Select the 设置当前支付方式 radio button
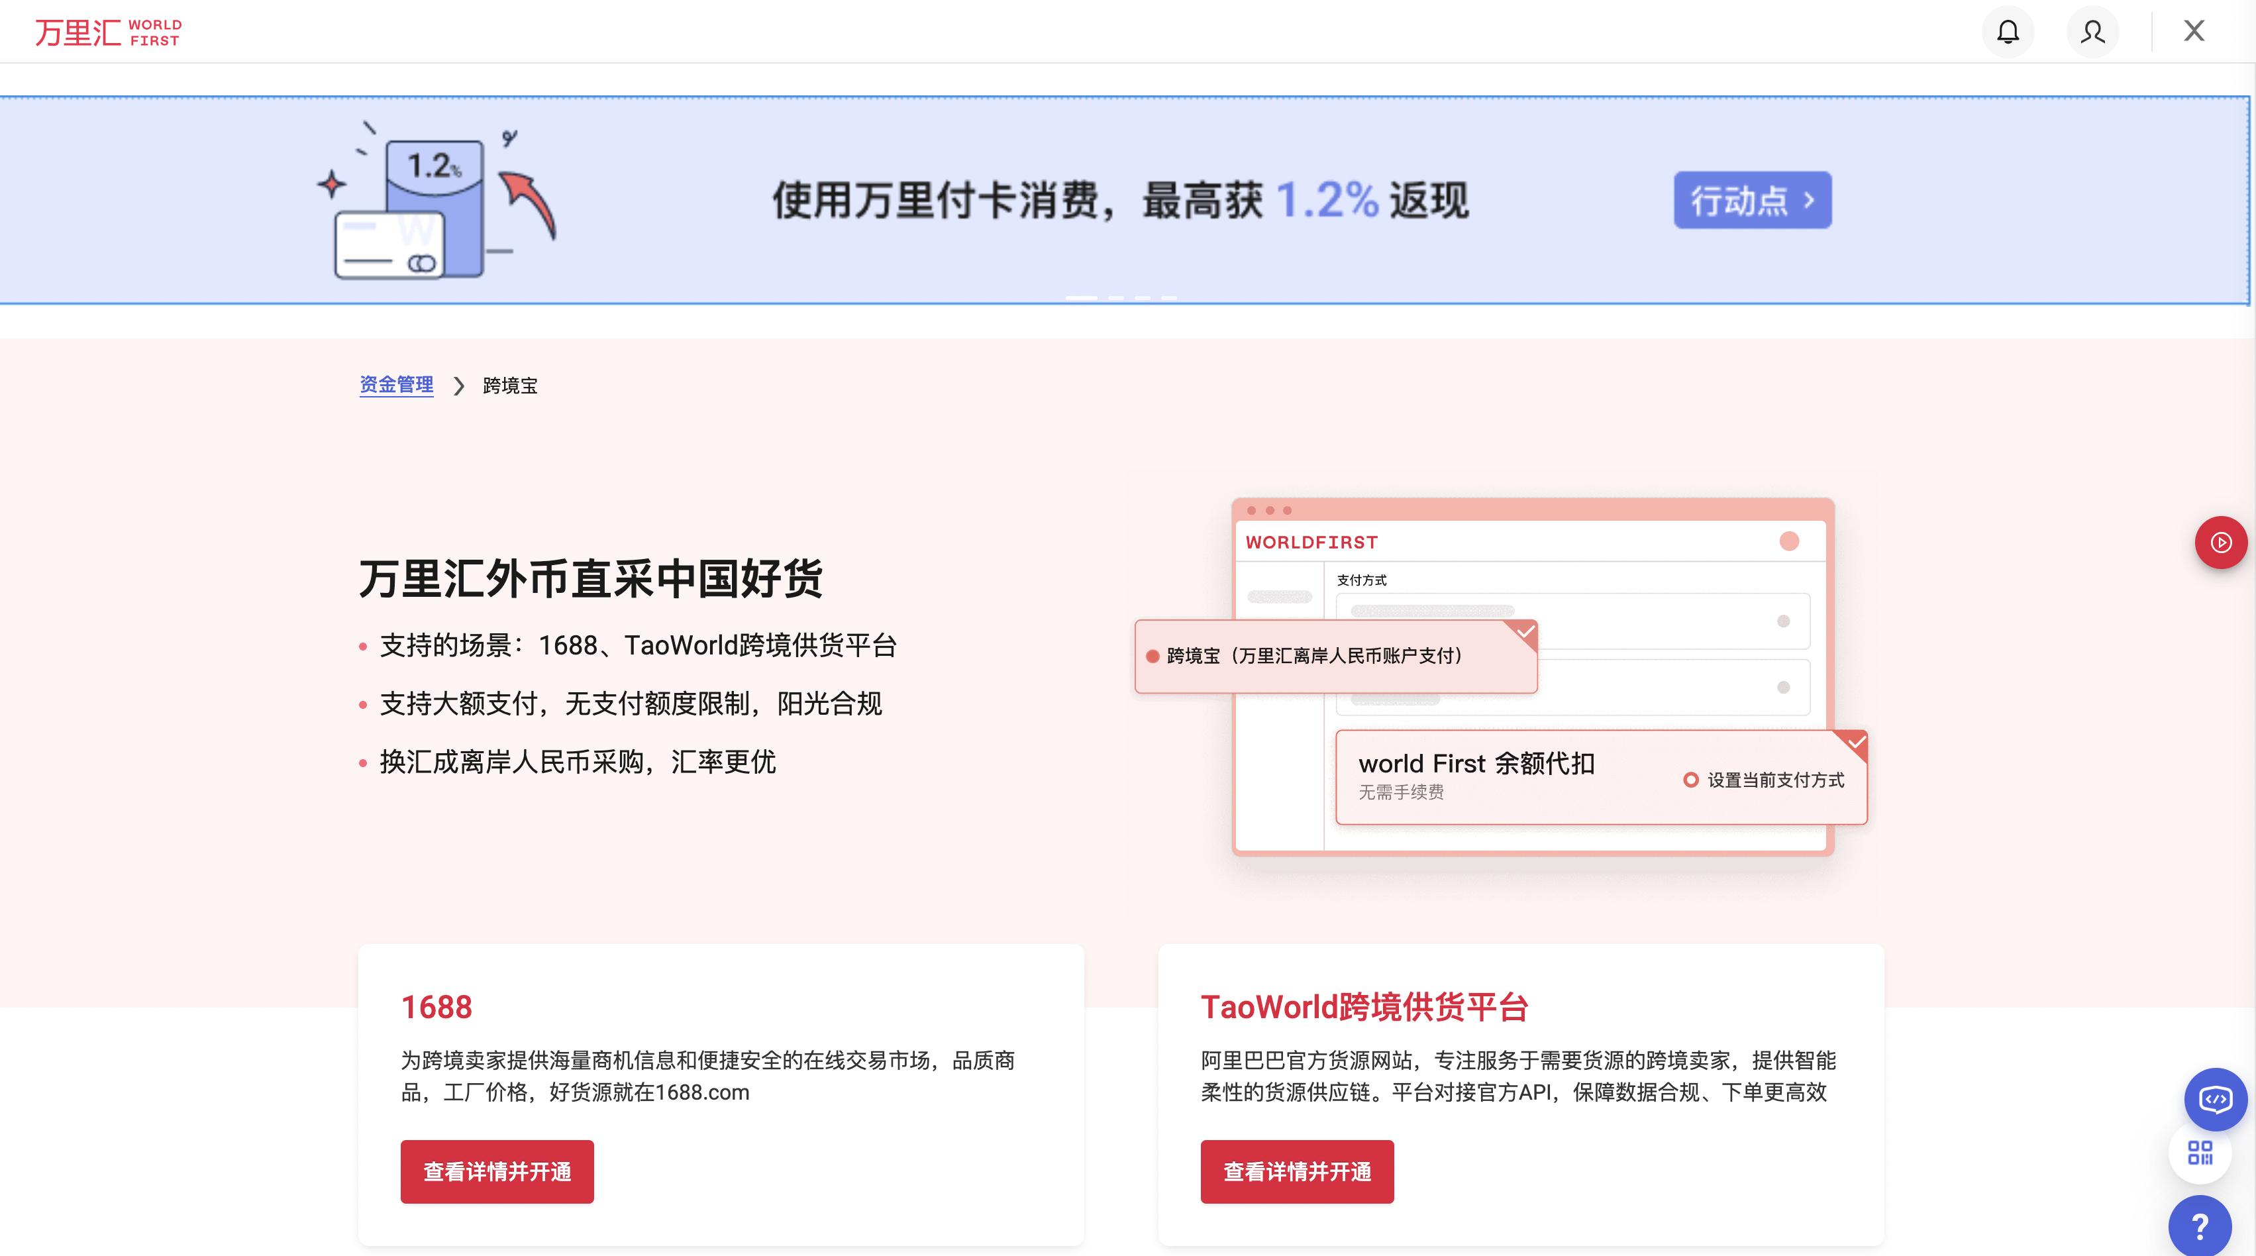Image resolution: width=2256 pixels, height=1256 pixels. [1691, 780]
